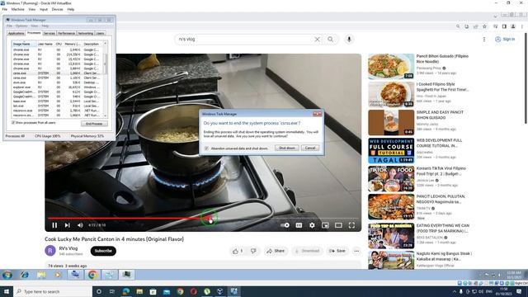The image size is (528, 297).
Task: Dislike the video
Action: tap(253, 251)
